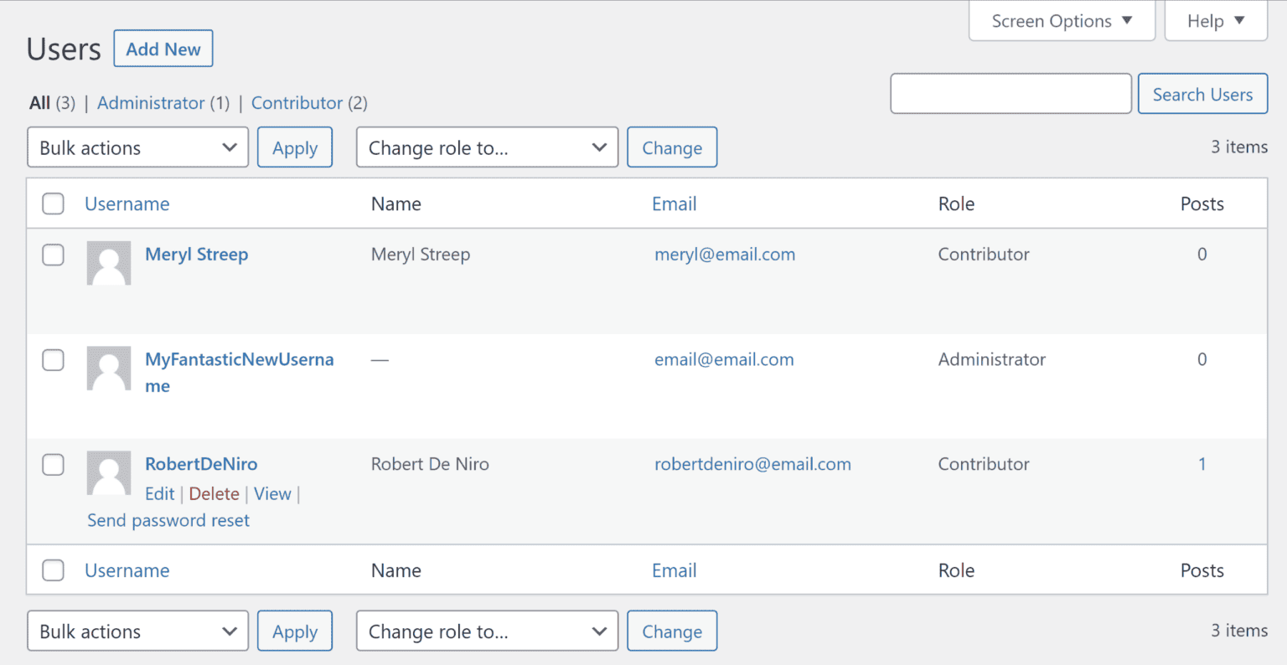Open the MyFantasticNewUsername profile link

tap(240, 373)
